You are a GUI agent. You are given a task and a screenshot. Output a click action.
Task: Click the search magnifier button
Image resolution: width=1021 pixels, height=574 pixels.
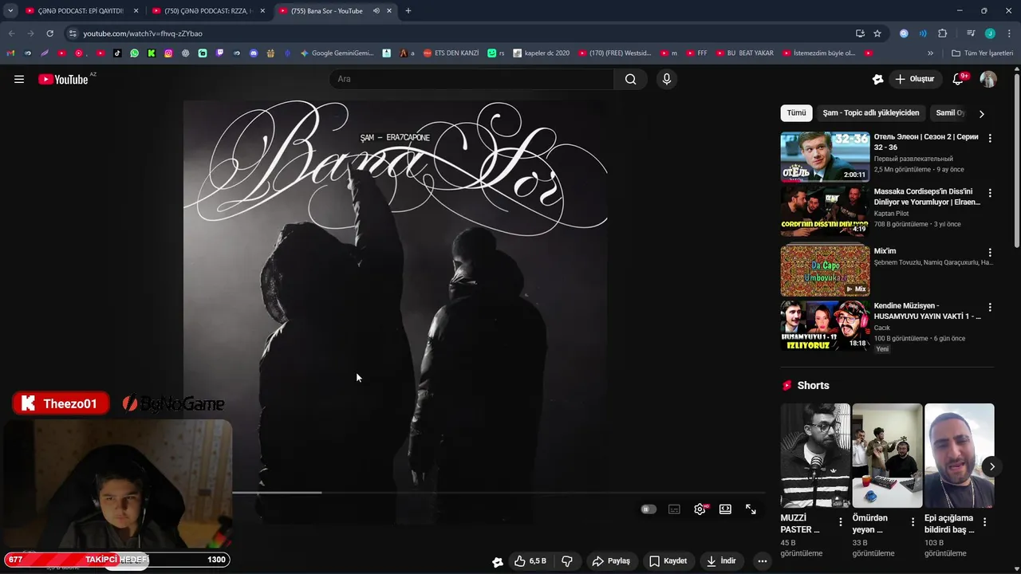coord(631,79)
